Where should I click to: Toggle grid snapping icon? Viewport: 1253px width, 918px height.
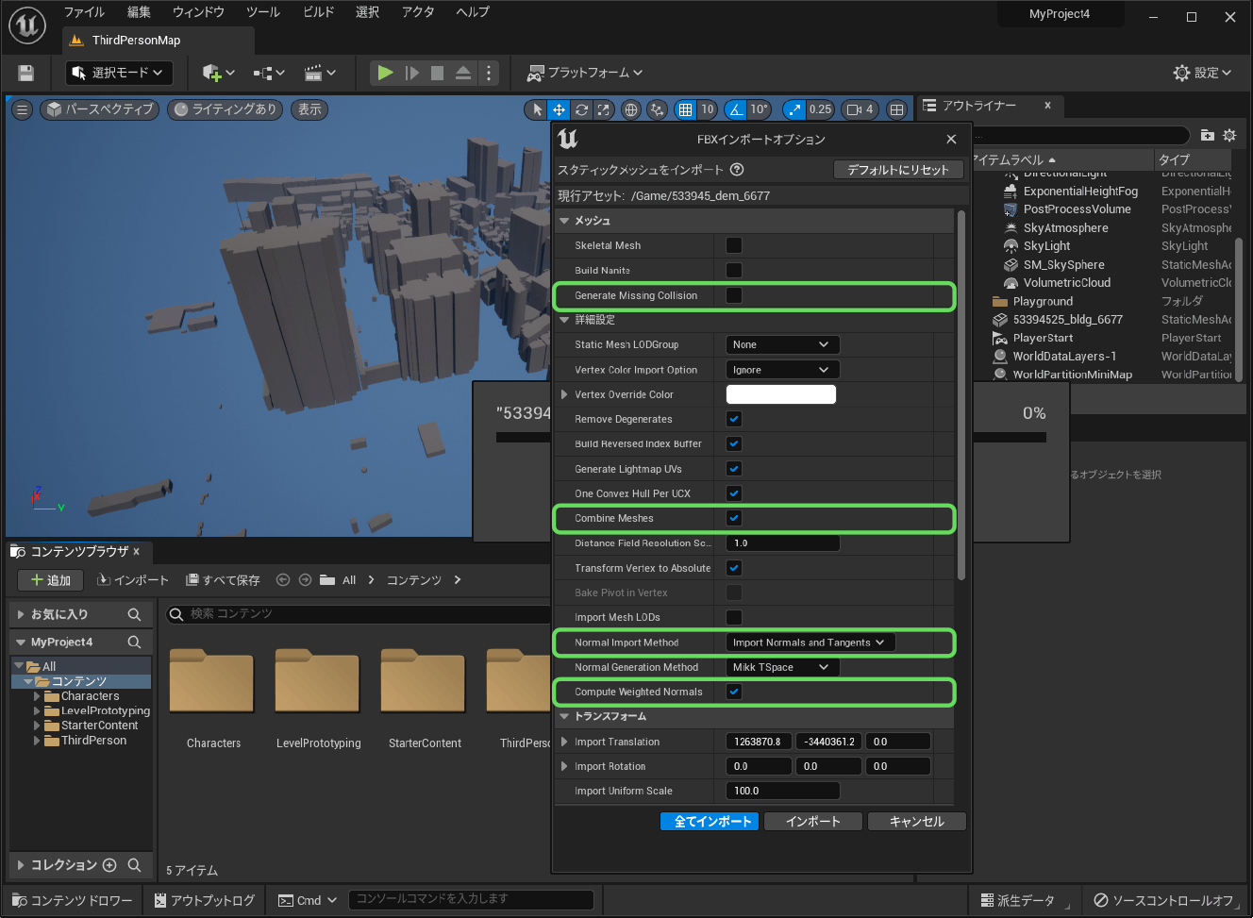click(x=686, y=109)
